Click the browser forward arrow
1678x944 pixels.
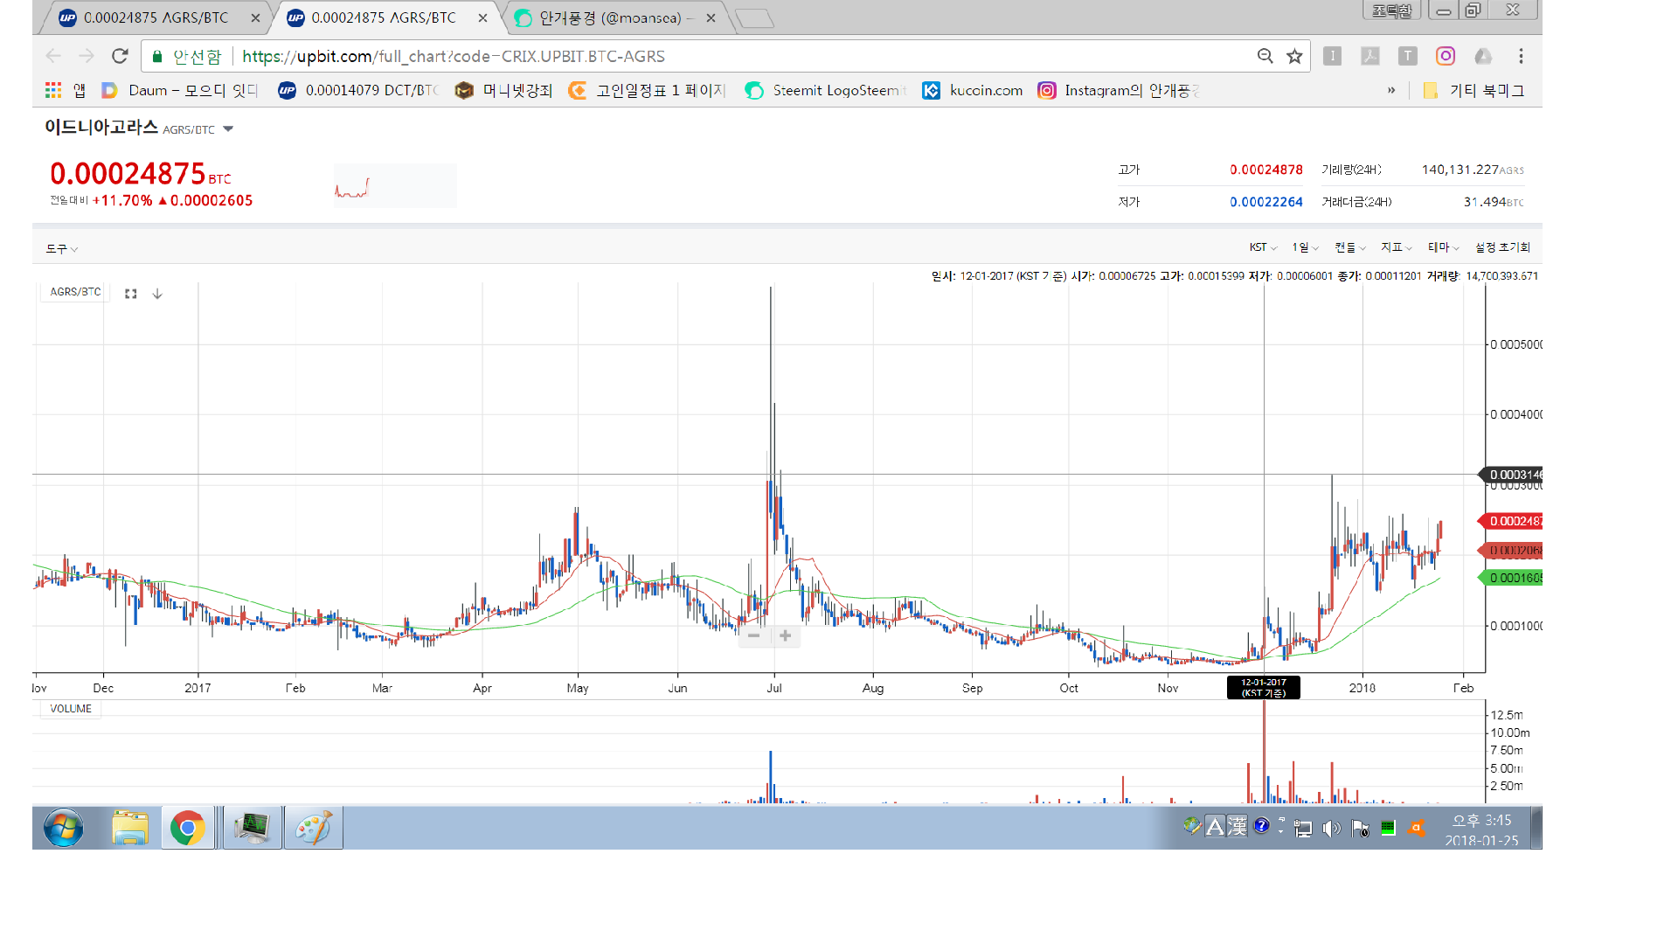(x=86, y=56)
